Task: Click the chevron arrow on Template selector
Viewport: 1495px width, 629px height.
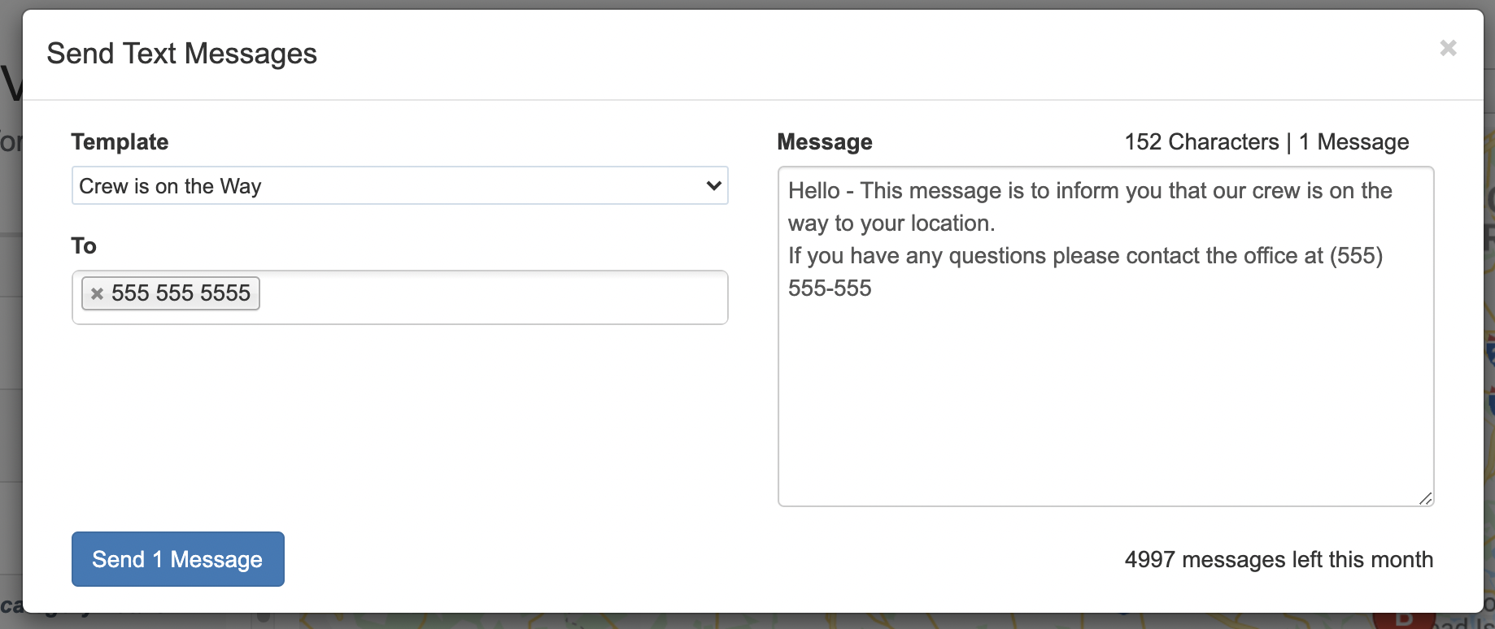Action: click(713, 186)
